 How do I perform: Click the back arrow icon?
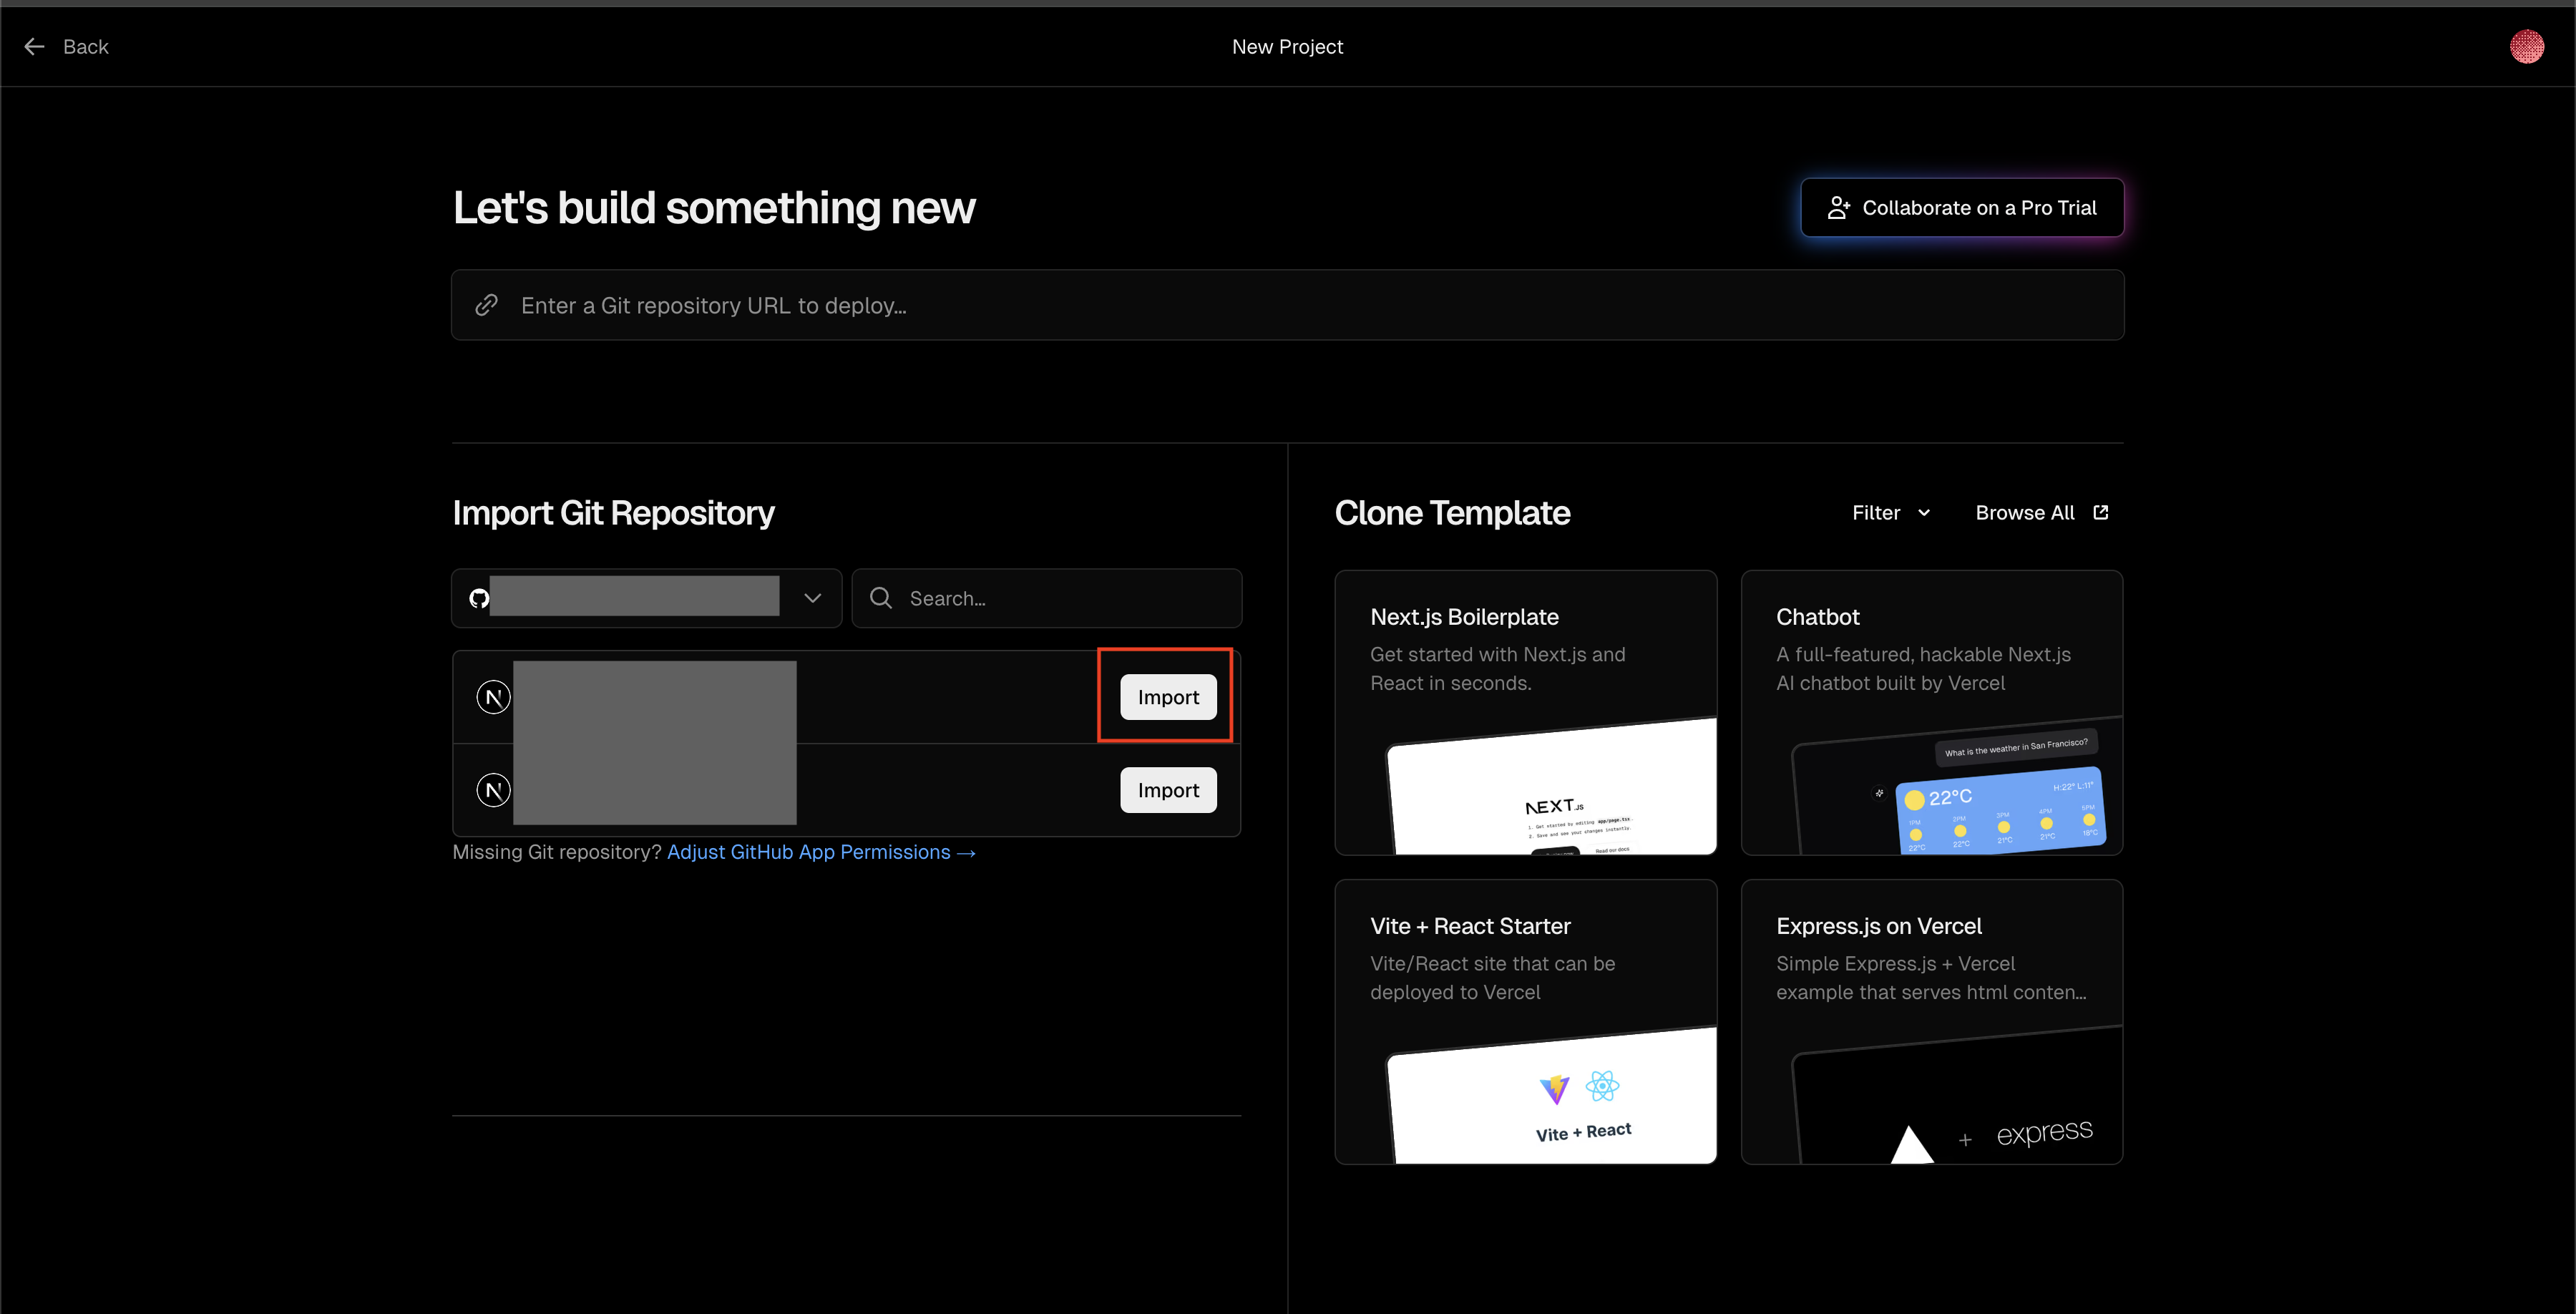point(34,47)
